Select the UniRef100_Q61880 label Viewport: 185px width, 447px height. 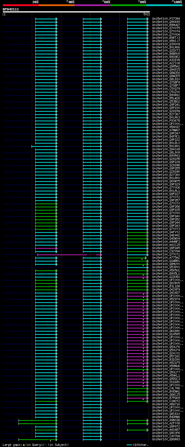(166, 331)
